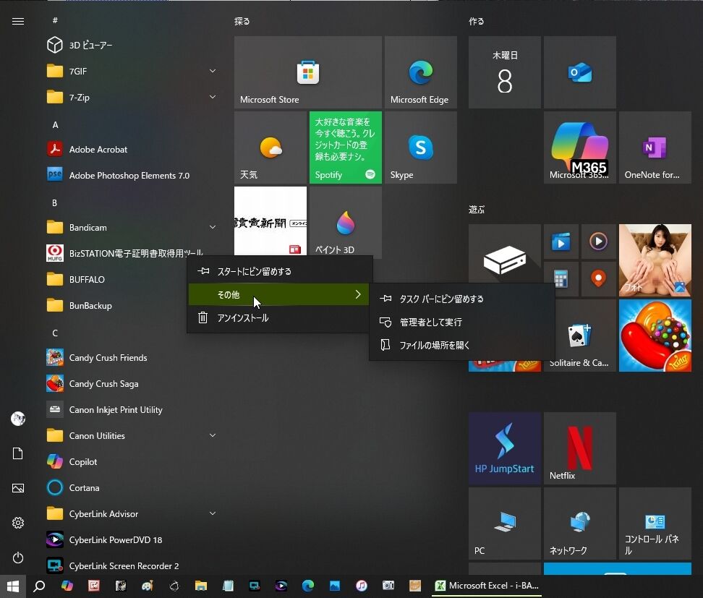Open the Groove Music small tile

(598, 242)
